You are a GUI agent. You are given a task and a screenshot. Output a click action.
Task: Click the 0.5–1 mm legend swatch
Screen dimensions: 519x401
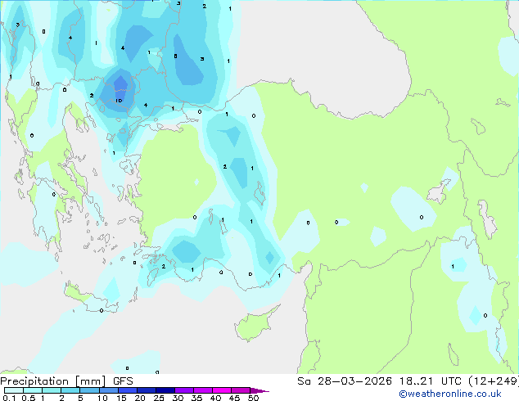point(33,390)
